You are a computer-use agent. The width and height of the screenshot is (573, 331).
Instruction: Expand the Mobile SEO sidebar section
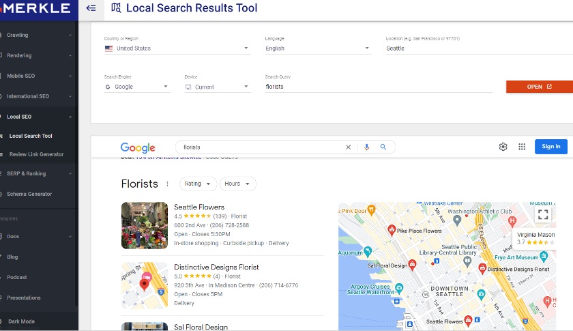click(36, 76)
